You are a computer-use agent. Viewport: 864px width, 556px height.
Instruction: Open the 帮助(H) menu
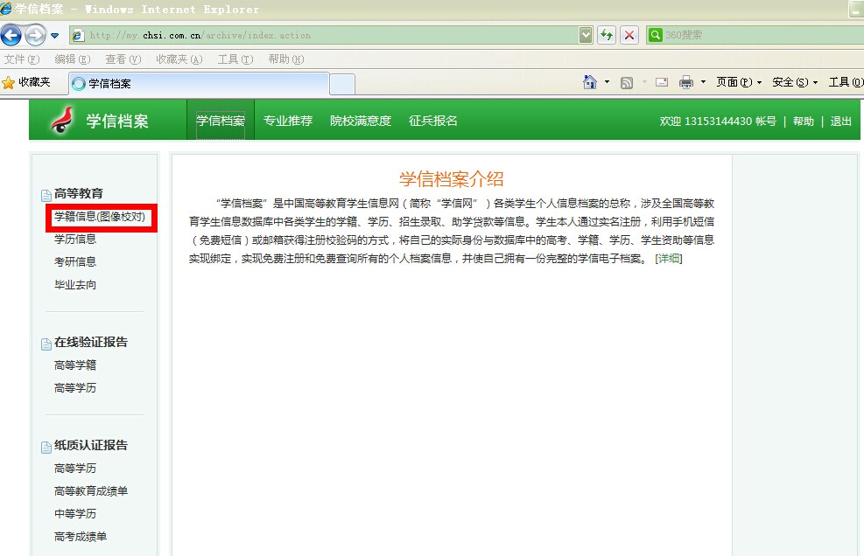286,59
